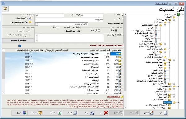Set account status to نشط (active)
Viewport: 186px width, 119px height.
116,30
